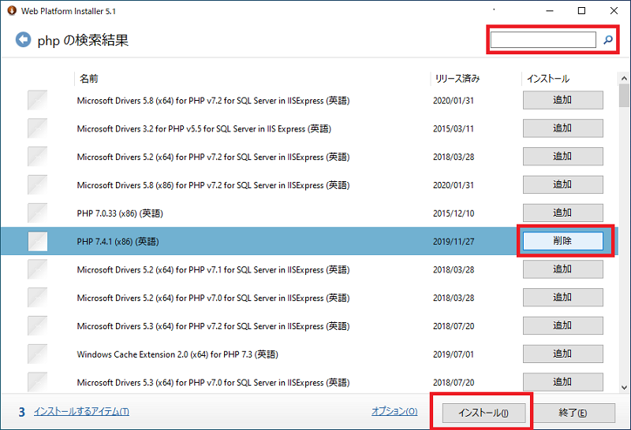Add PHP 7.0.33 (x86)

(562, 213)
